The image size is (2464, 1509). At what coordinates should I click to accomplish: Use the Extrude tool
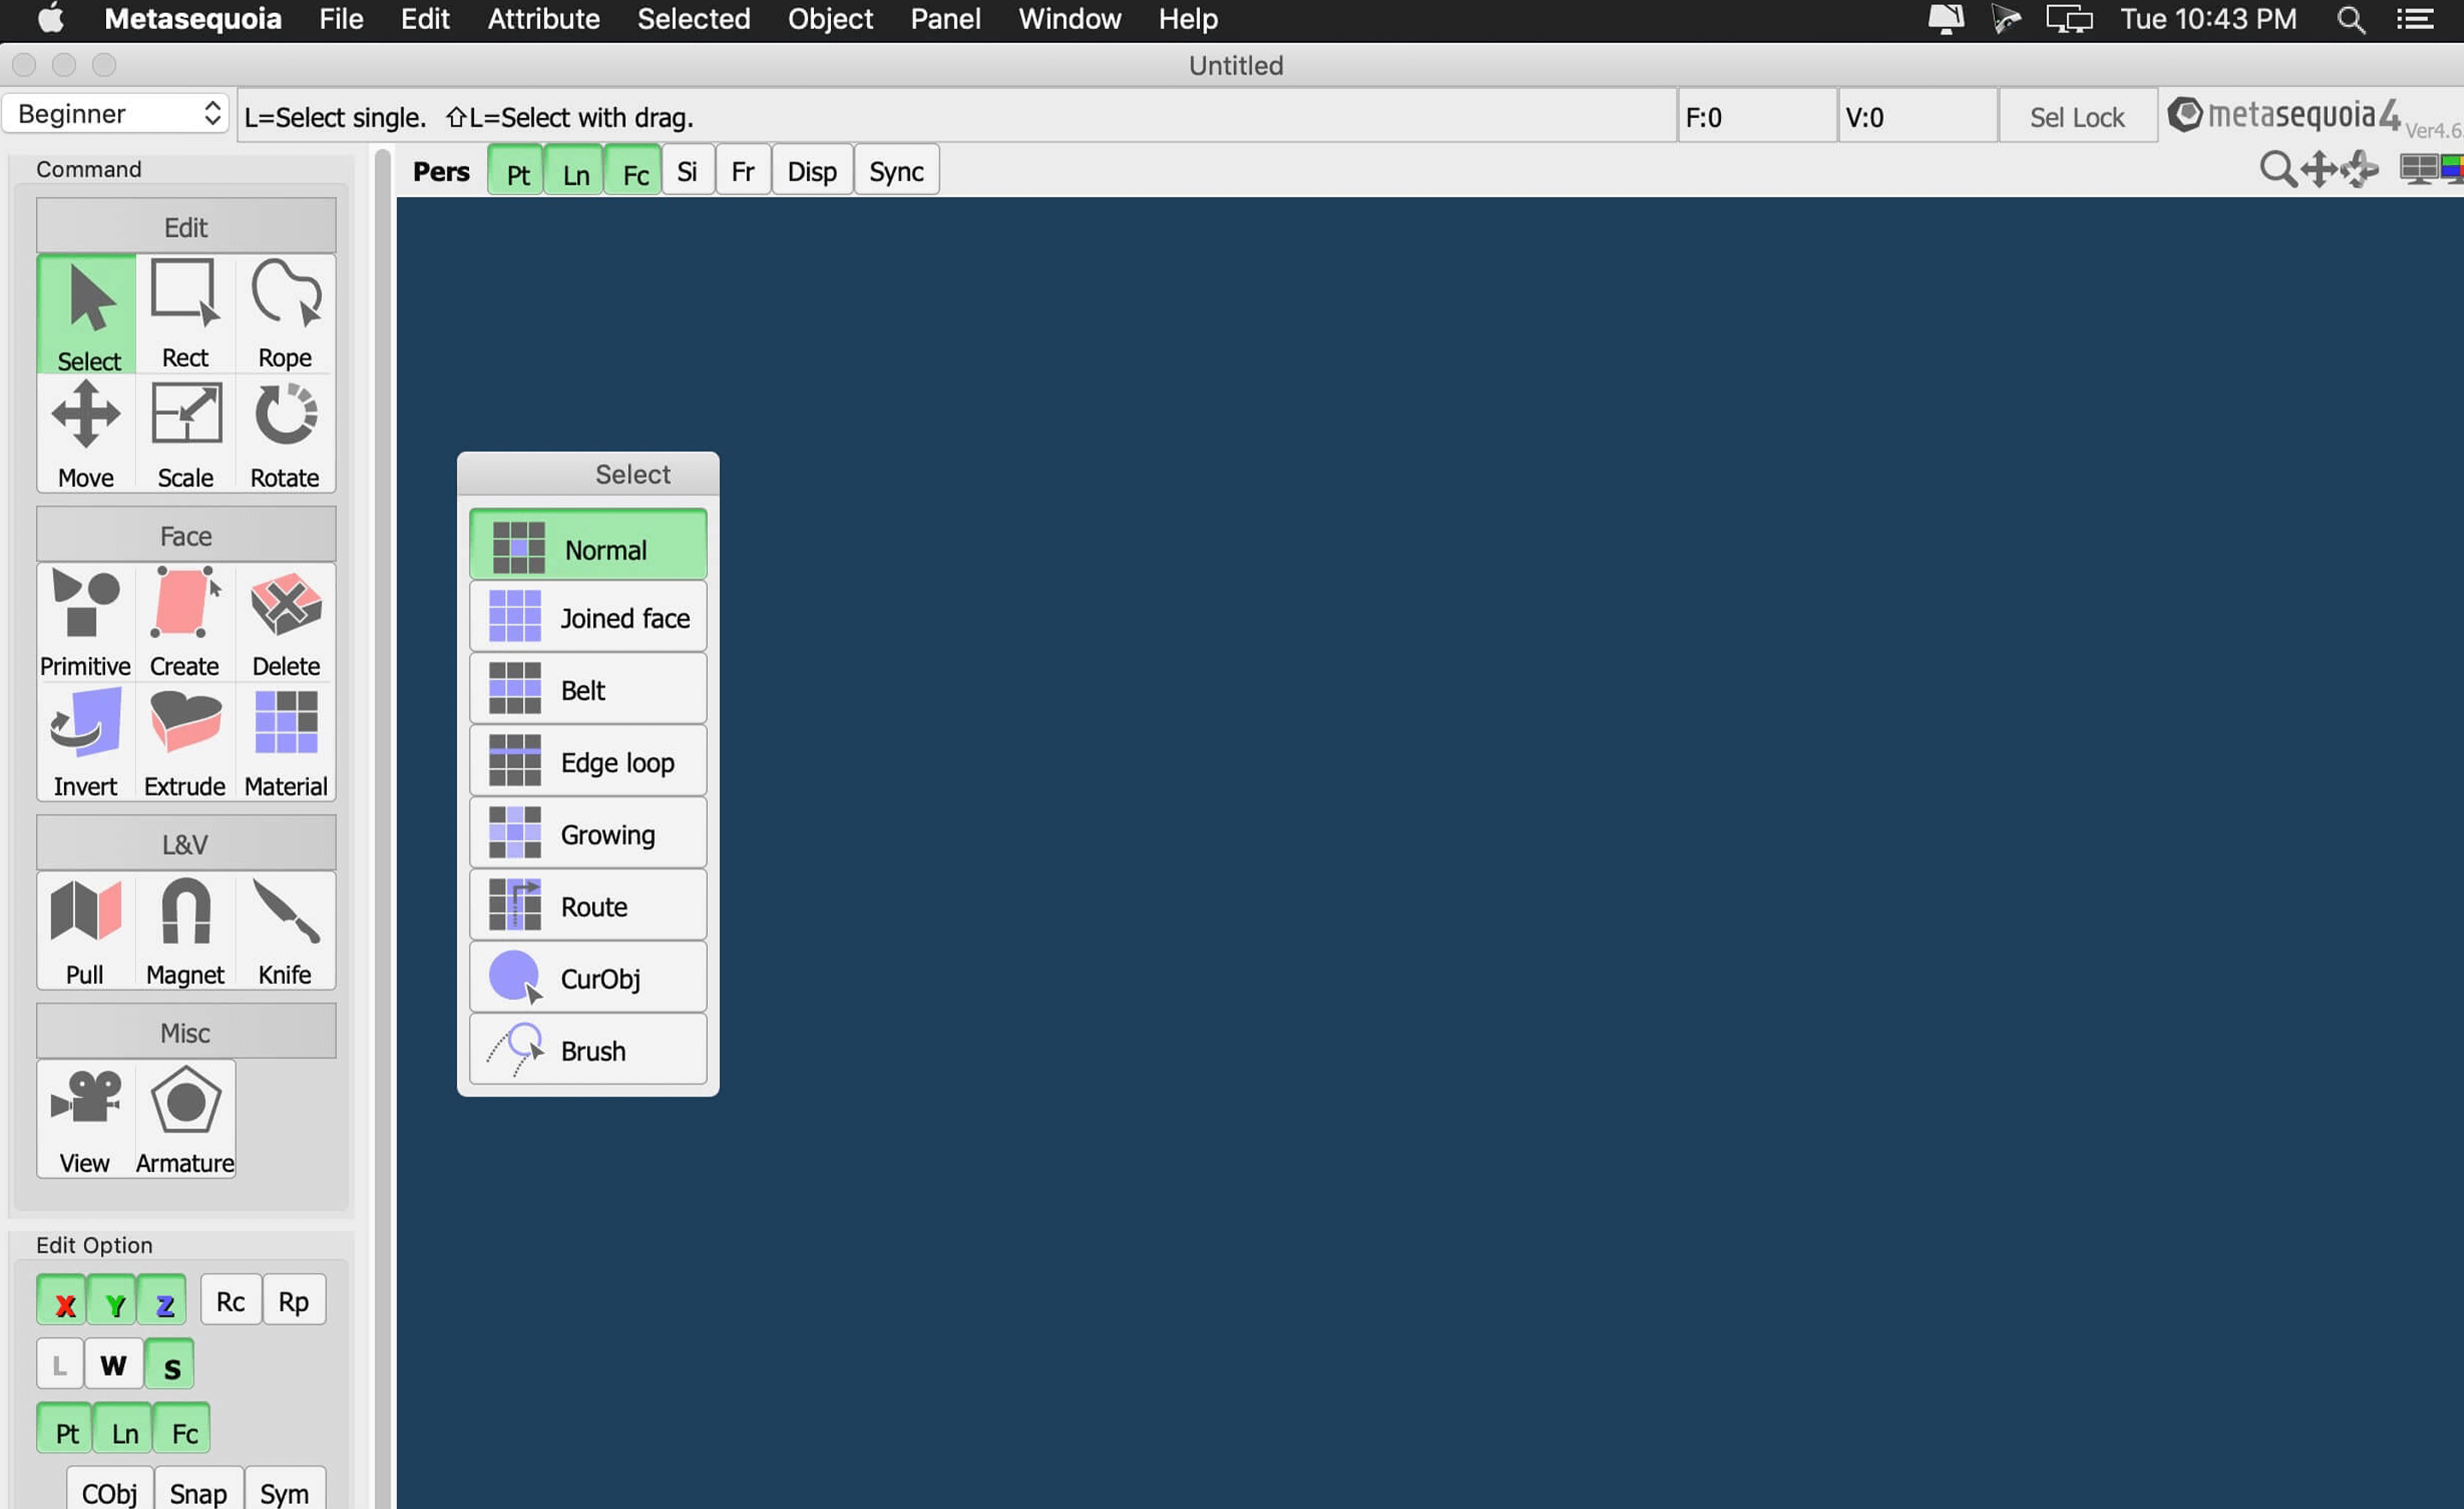(x=185, y=743)
